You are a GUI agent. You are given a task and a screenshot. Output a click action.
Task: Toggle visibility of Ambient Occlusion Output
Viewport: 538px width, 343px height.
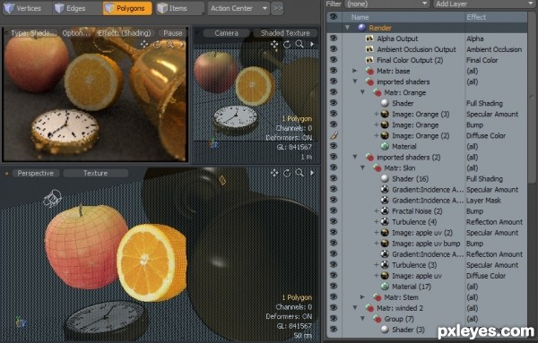[334, 49]
